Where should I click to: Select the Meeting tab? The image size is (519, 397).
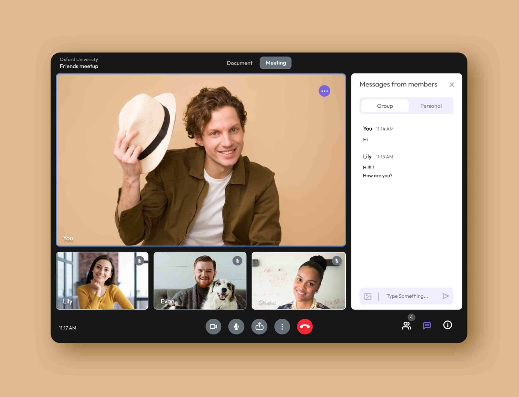pos(275,63)
